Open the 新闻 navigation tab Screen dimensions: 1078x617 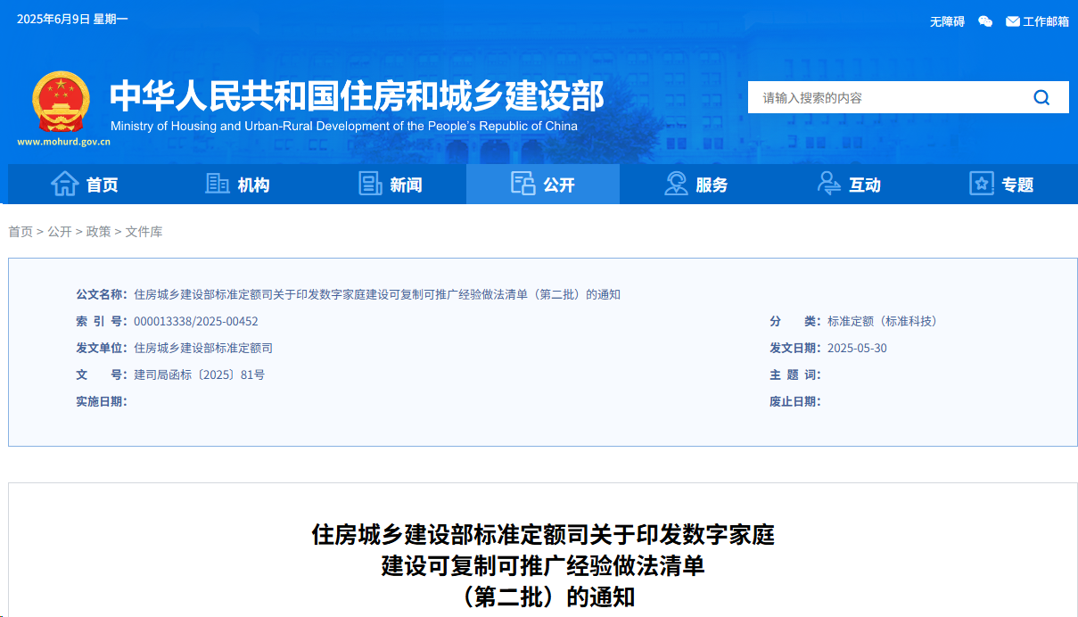tap(390, 185)
